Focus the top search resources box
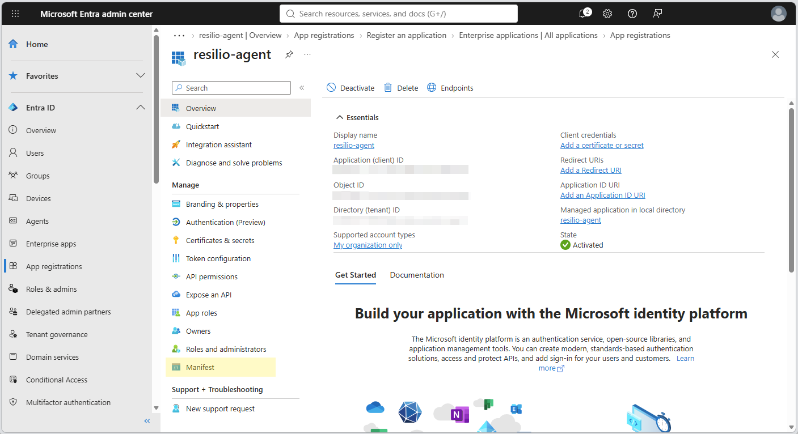 tap(399, 14)
